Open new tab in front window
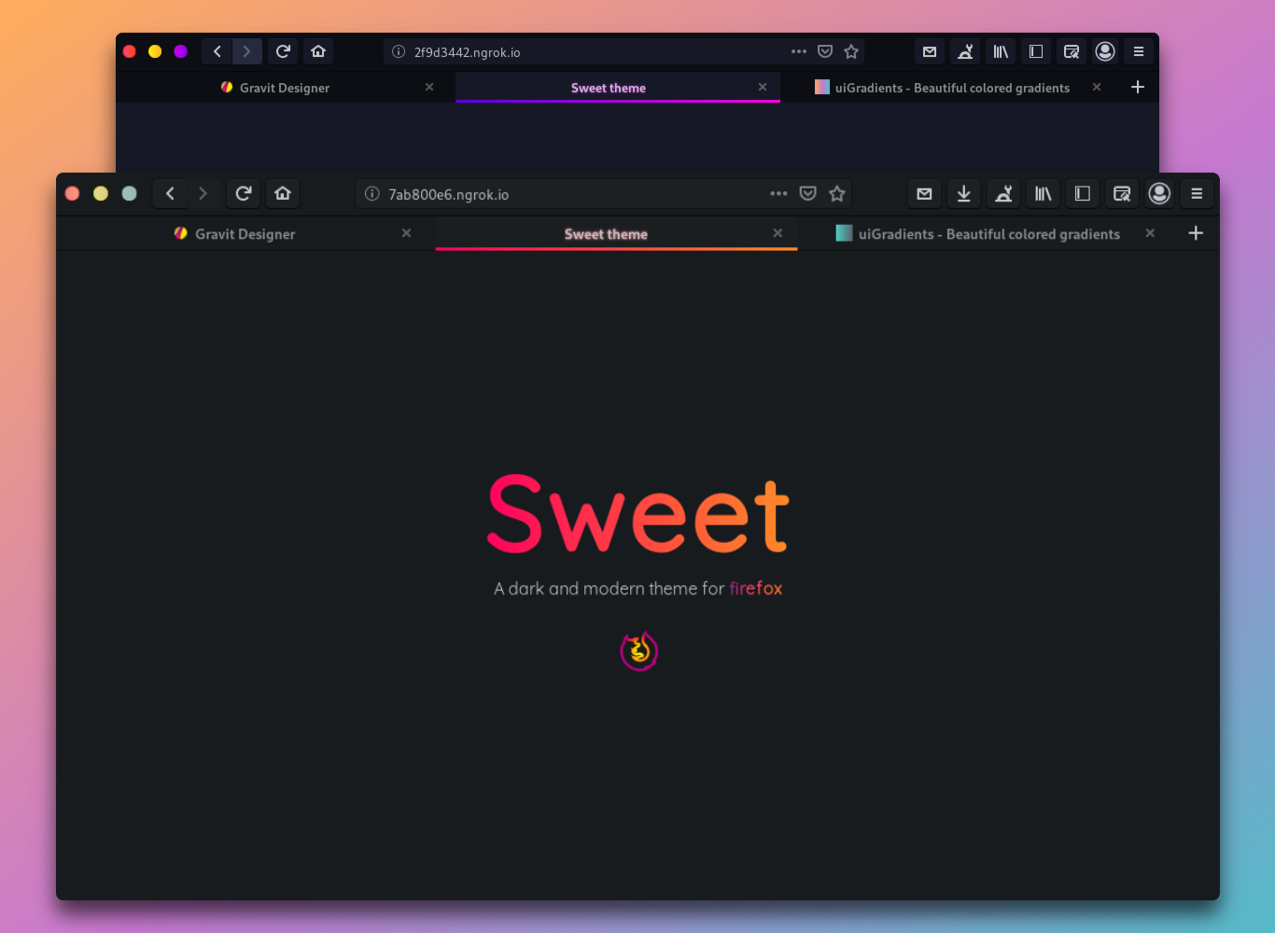This screenshot has width=1275, height=933. click(1196, 233)
